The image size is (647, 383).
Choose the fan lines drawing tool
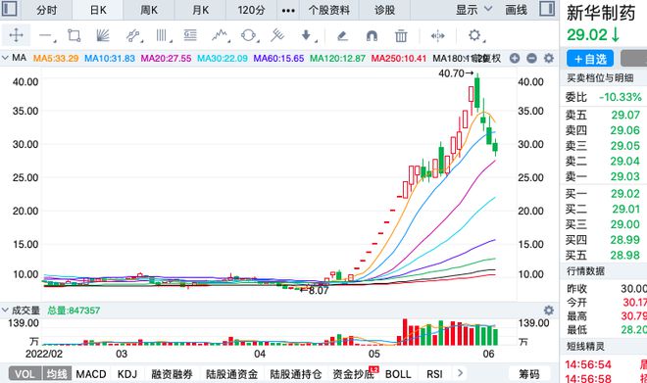[103, 35]
